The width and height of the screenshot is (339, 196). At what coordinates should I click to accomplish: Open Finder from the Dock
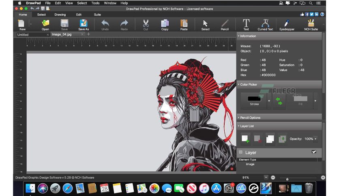click(x=30, y=188)
